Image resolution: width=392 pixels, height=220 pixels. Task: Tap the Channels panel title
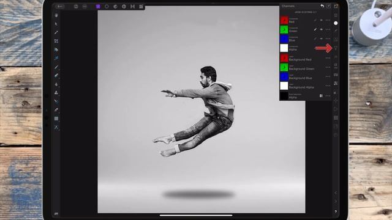click(x=288, y=6)
